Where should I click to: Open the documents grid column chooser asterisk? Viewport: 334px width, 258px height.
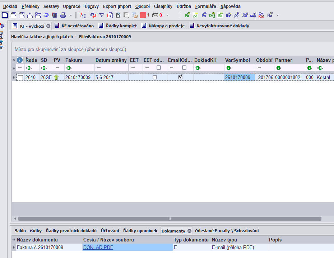point(14,240)
